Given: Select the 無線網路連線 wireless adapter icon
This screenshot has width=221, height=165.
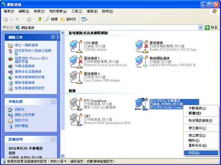Looking at the screenshot, I should 142,62.
